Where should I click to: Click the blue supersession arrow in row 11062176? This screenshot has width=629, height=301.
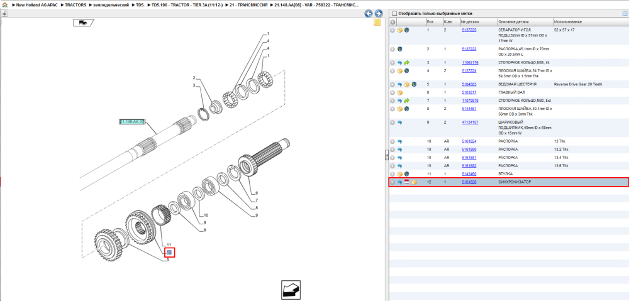tap(399, 63)
